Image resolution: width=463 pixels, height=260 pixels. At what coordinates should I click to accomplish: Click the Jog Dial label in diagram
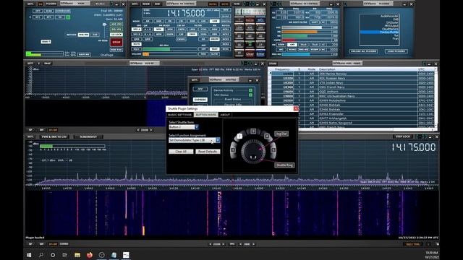tap(281, 134)
